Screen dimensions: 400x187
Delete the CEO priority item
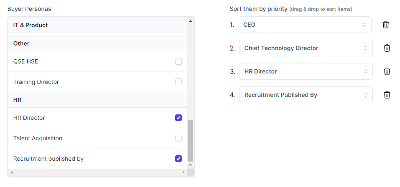tap(386, 25)
